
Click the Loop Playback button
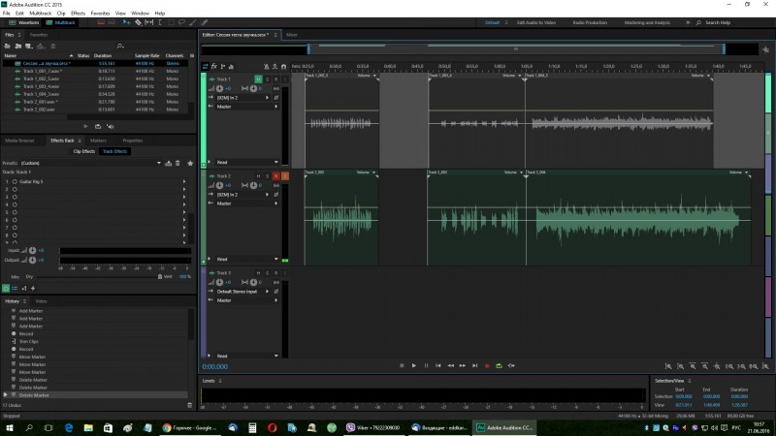coord(499,366)
